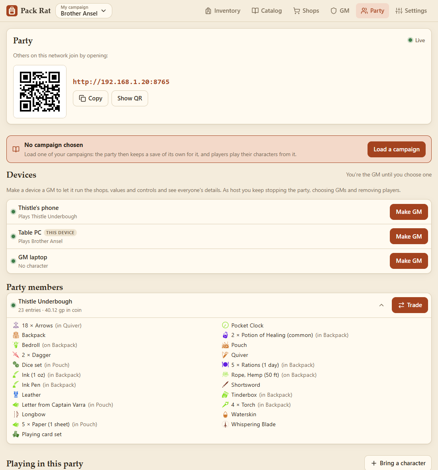Click the Pouch item icon
This screenshot has width=438, height=470.
point(225,345)
